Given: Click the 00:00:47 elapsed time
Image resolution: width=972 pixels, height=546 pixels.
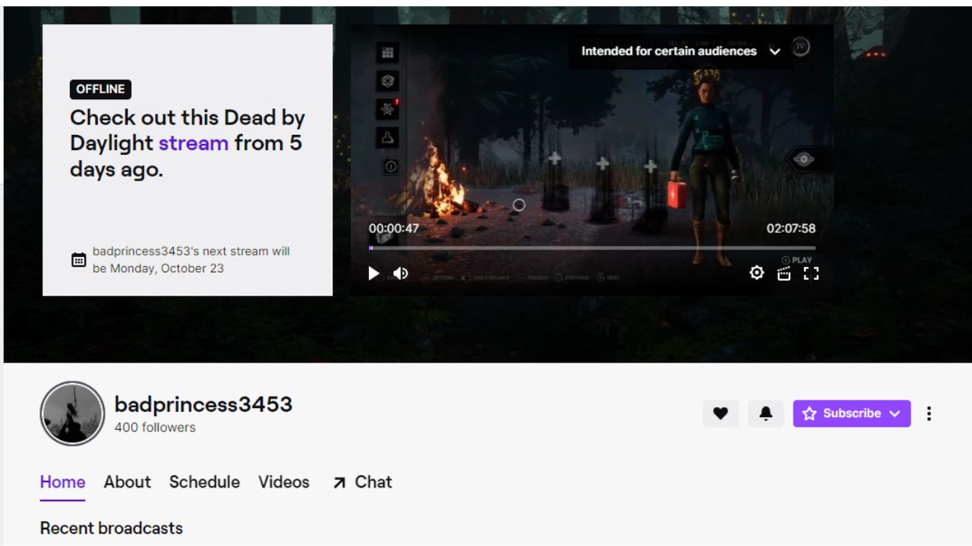Looking at the screenshot, I should (x=394, y=228).
